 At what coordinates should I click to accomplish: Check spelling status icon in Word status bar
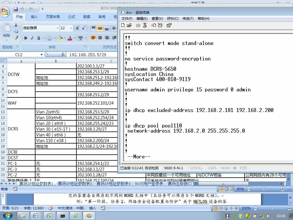(x=51, y=208)
